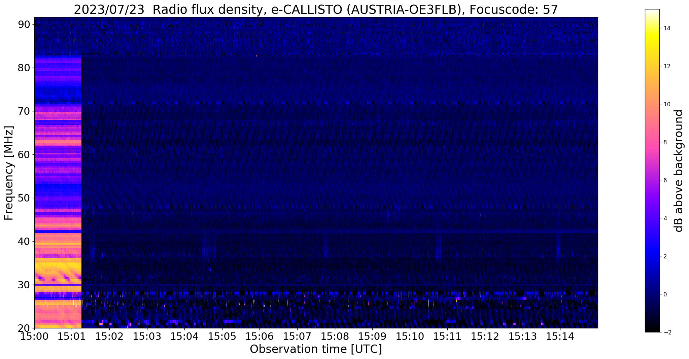689x359 pixels.
Task: Click the 15:08 time tick label
Action: 335,336
